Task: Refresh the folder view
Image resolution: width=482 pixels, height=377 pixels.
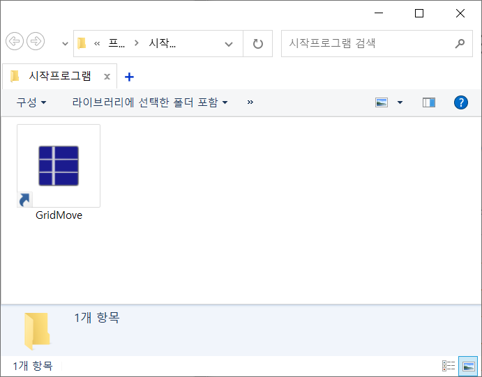Action: [x=258, y=44]
